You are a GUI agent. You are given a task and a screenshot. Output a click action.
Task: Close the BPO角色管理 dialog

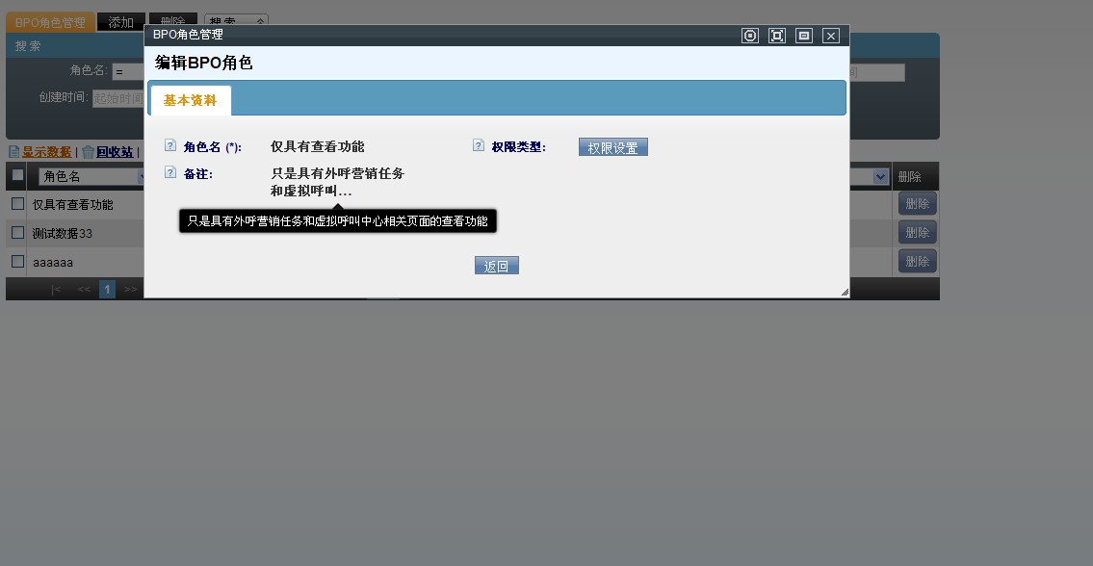click(831, 36)
